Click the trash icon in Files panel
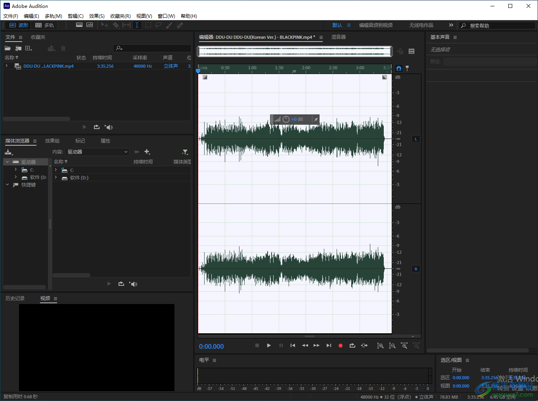The height and width of the screenshot is (401, 538). click(x=63, y=48)
